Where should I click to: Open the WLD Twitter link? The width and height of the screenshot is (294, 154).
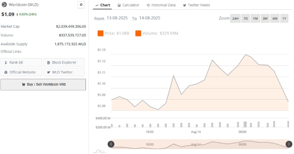click(64, 72)
